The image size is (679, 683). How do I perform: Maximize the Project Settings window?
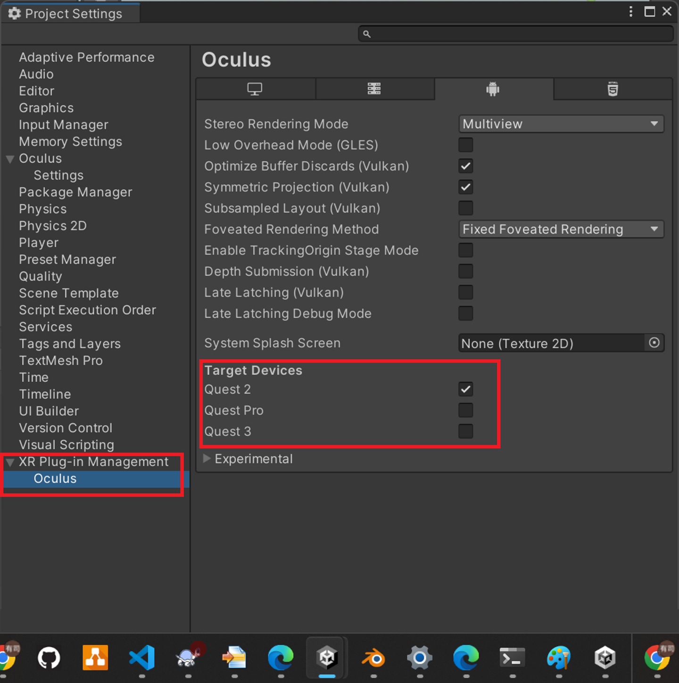click(650, 12)
